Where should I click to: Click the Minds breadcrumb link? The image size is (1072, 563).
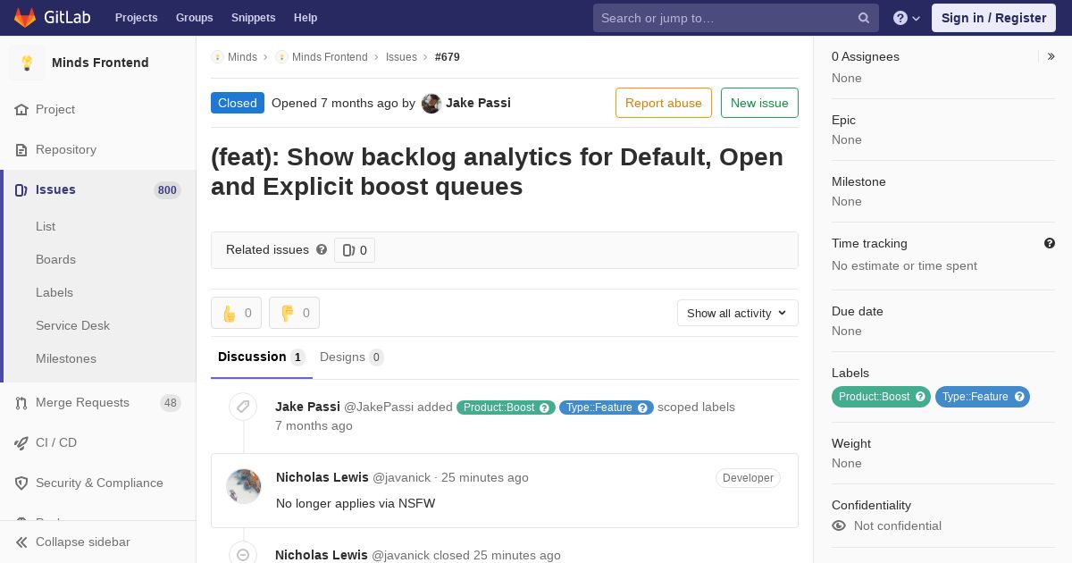242,56
